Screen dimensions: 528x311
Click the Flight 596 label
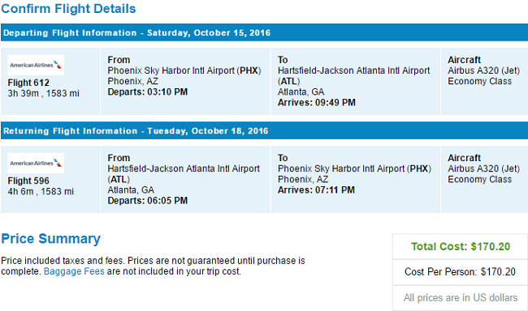pyautogui.click(x=28, y=181)
